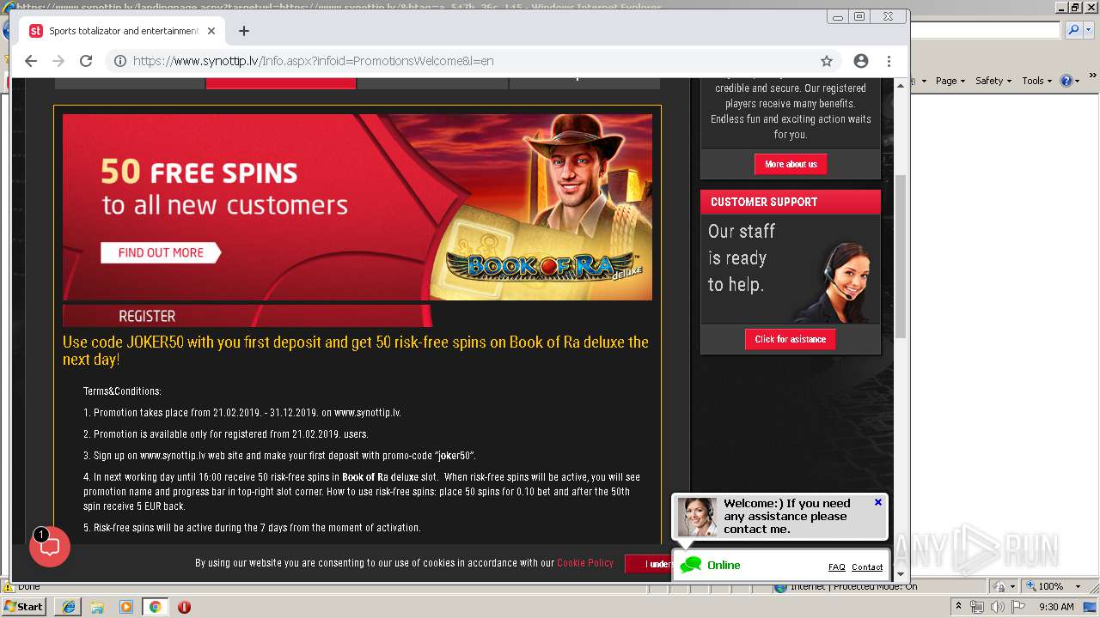Click the Action Center flag tray icon
1100x618 pixels.
click(1018, 607)
